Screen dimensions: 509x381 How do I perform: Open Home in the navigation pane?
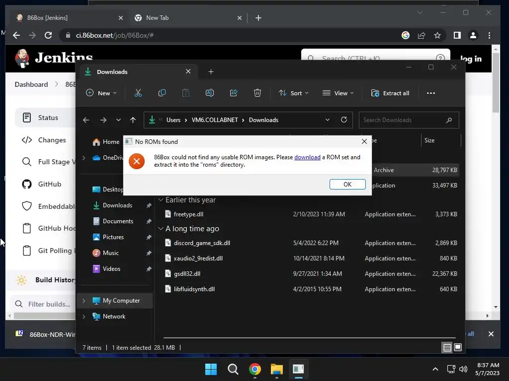tap(106, 142)
